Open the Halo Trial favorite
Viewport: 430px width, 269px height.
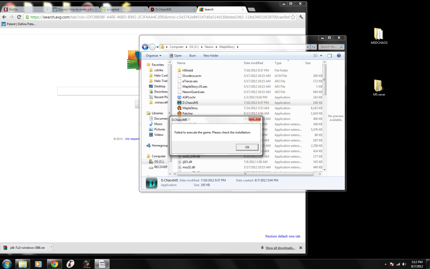(160, 81)
